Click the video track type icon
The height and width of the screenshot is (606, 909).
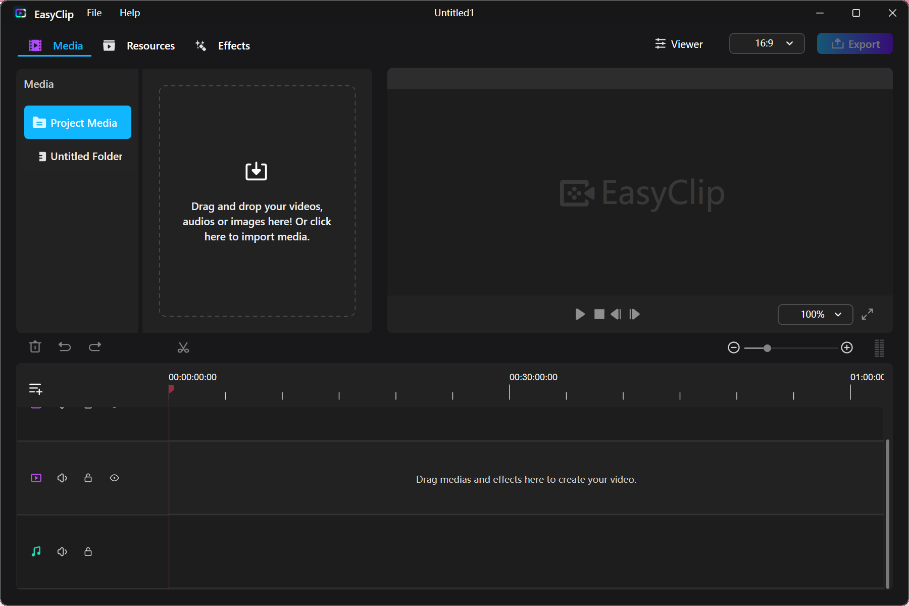(x=36, y=478)
